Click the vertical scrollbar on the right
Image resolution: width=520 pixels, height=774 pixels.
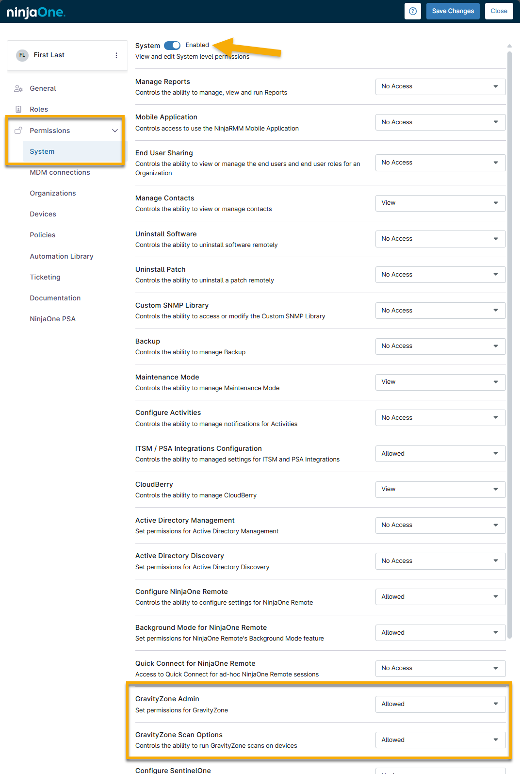(x=509, y=340)
